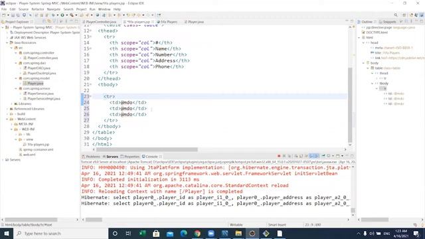Open the Window menu

[x=104, y=9]
